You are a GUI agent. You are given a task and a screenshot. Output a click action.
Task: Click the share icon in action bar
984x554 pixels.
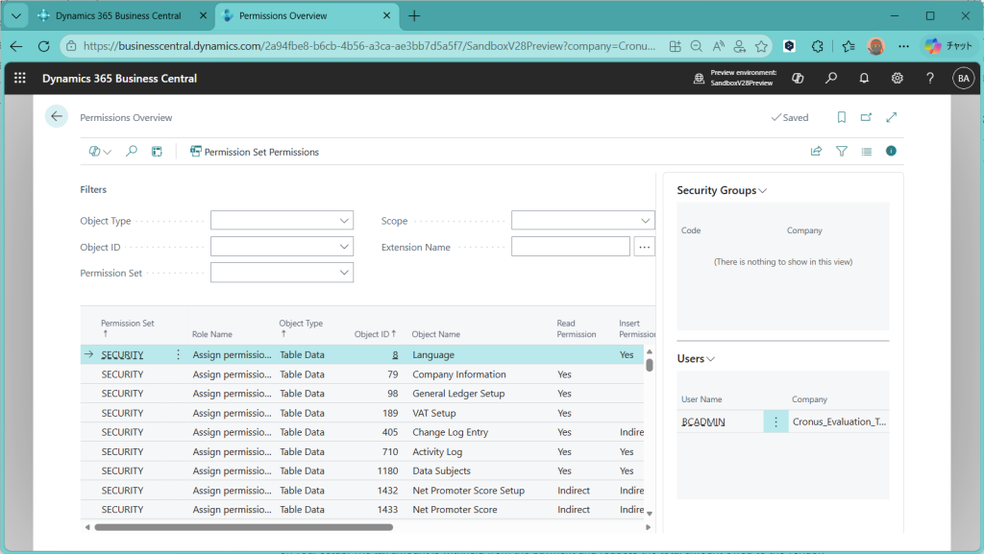pyautogui.click(x=816, y=152)
